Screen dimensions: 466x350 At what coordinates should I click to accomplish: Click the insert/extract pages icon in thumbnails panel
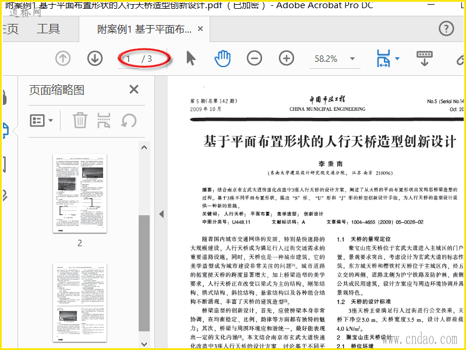(x=104, y=120)
